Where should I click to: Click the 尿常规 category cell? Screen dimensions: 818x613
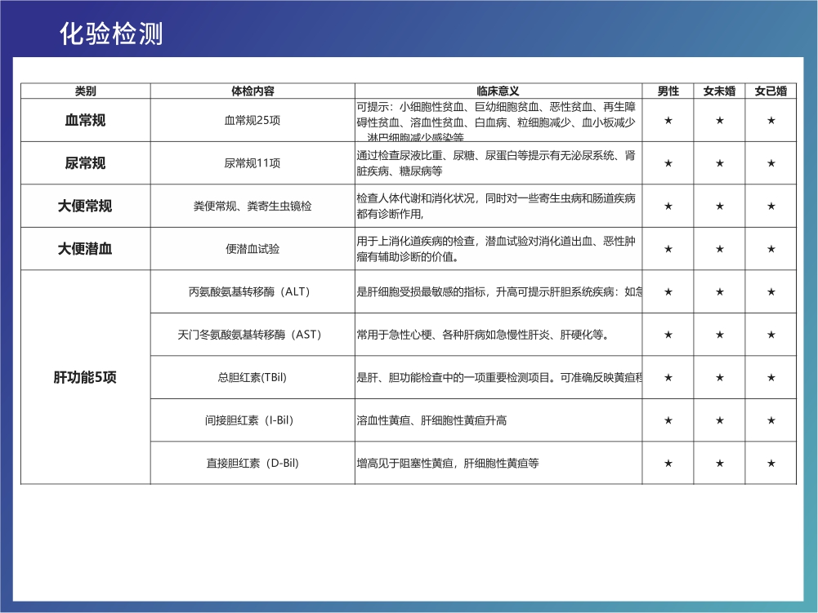point(86,163)
